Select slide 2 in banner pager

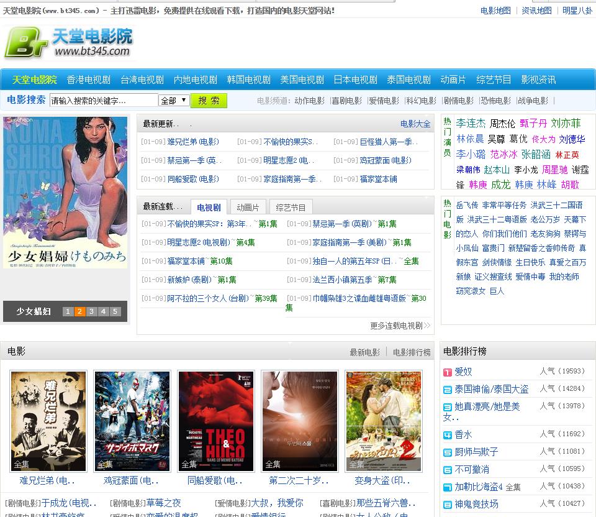(79, 311)
